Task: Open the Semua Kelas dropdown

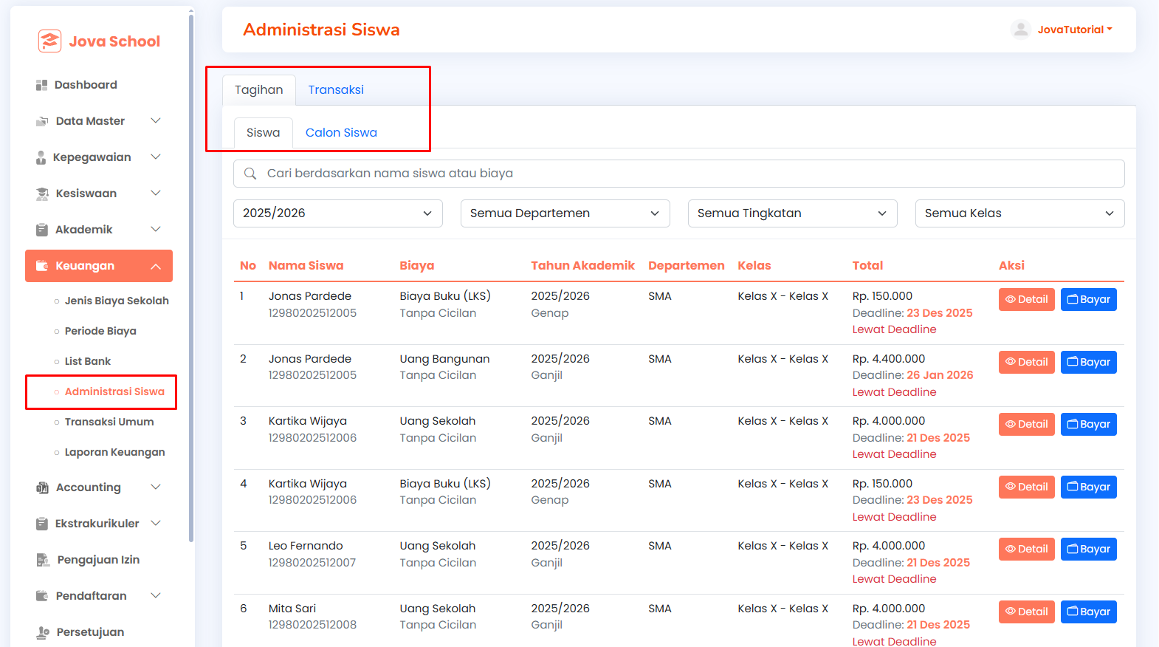Action: 1020,213
